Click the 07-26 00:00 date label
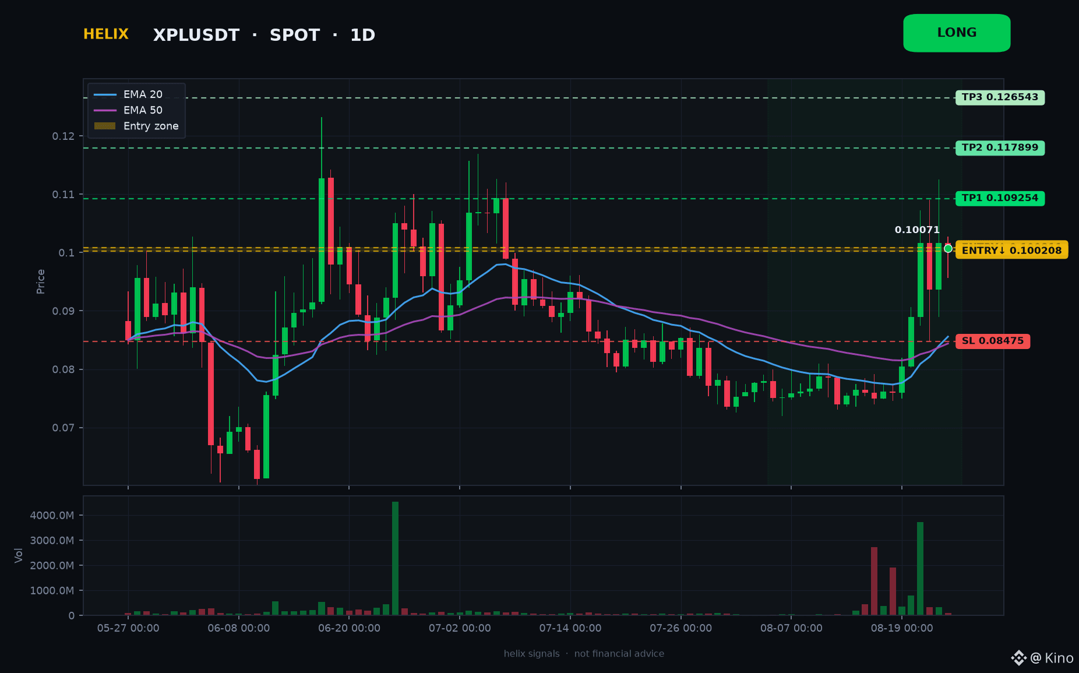Image resolution: width=1079 pixels, height=673 pixels. [680, 628]
